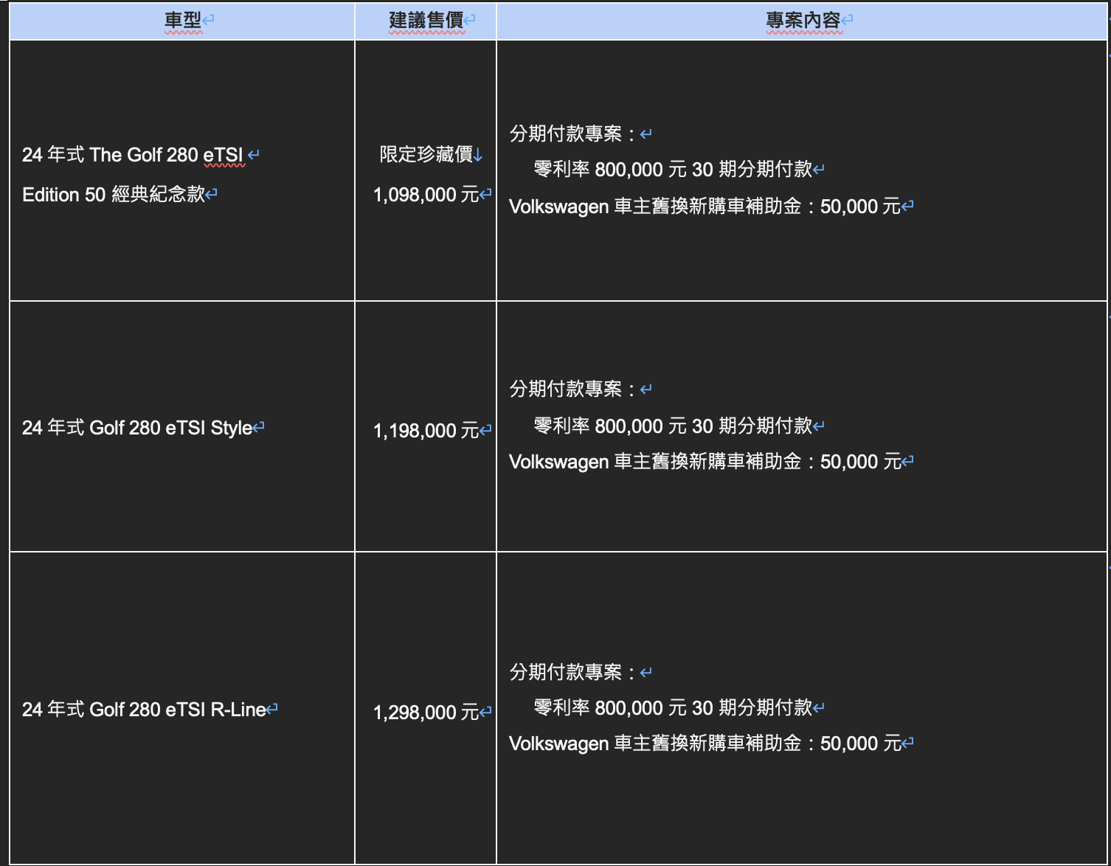The image size is (1111, 866).
Task: Click 分期付款專案 heading in the Style row
Action: [x=566, y=389]
